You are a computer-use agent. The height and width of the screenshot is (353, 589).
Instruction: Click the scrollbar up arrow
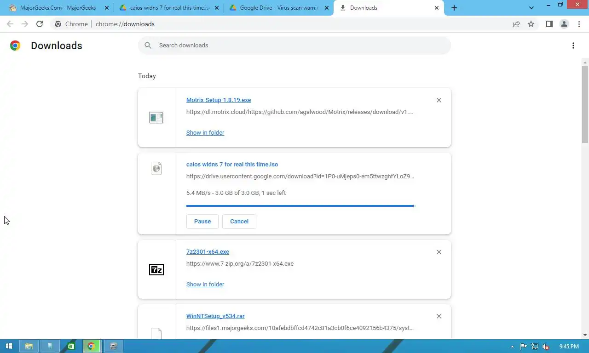tap(585, 62)
